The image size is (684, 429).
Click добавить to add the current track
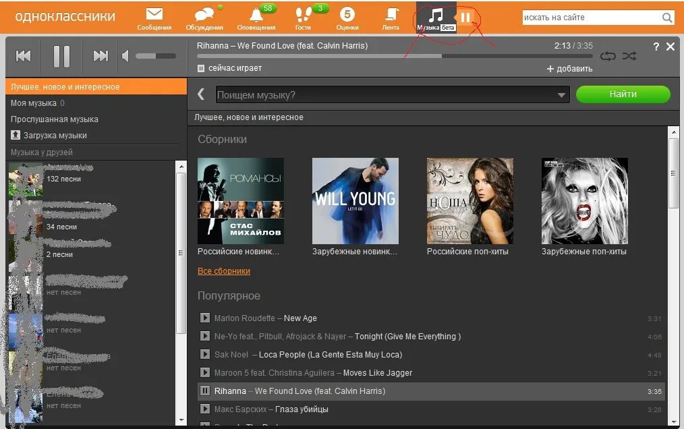pos(569,69)
